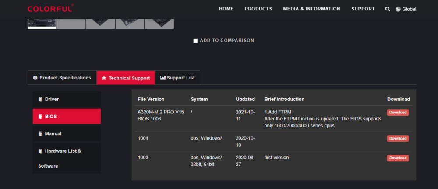The width and height of the screenshot is (438, 189).
Task: Open the HOME nav menu
Action: click(x=226, y=9)
